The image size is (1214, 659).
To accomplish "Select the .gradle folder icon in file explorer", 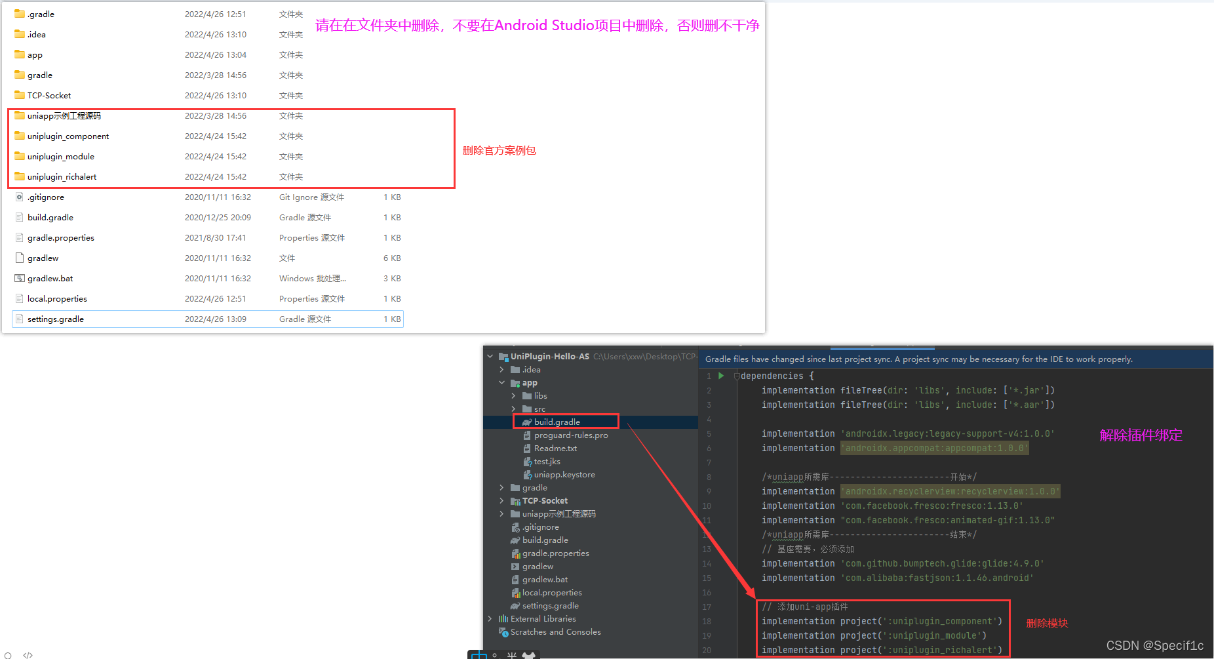I will (x=20, y=14).
